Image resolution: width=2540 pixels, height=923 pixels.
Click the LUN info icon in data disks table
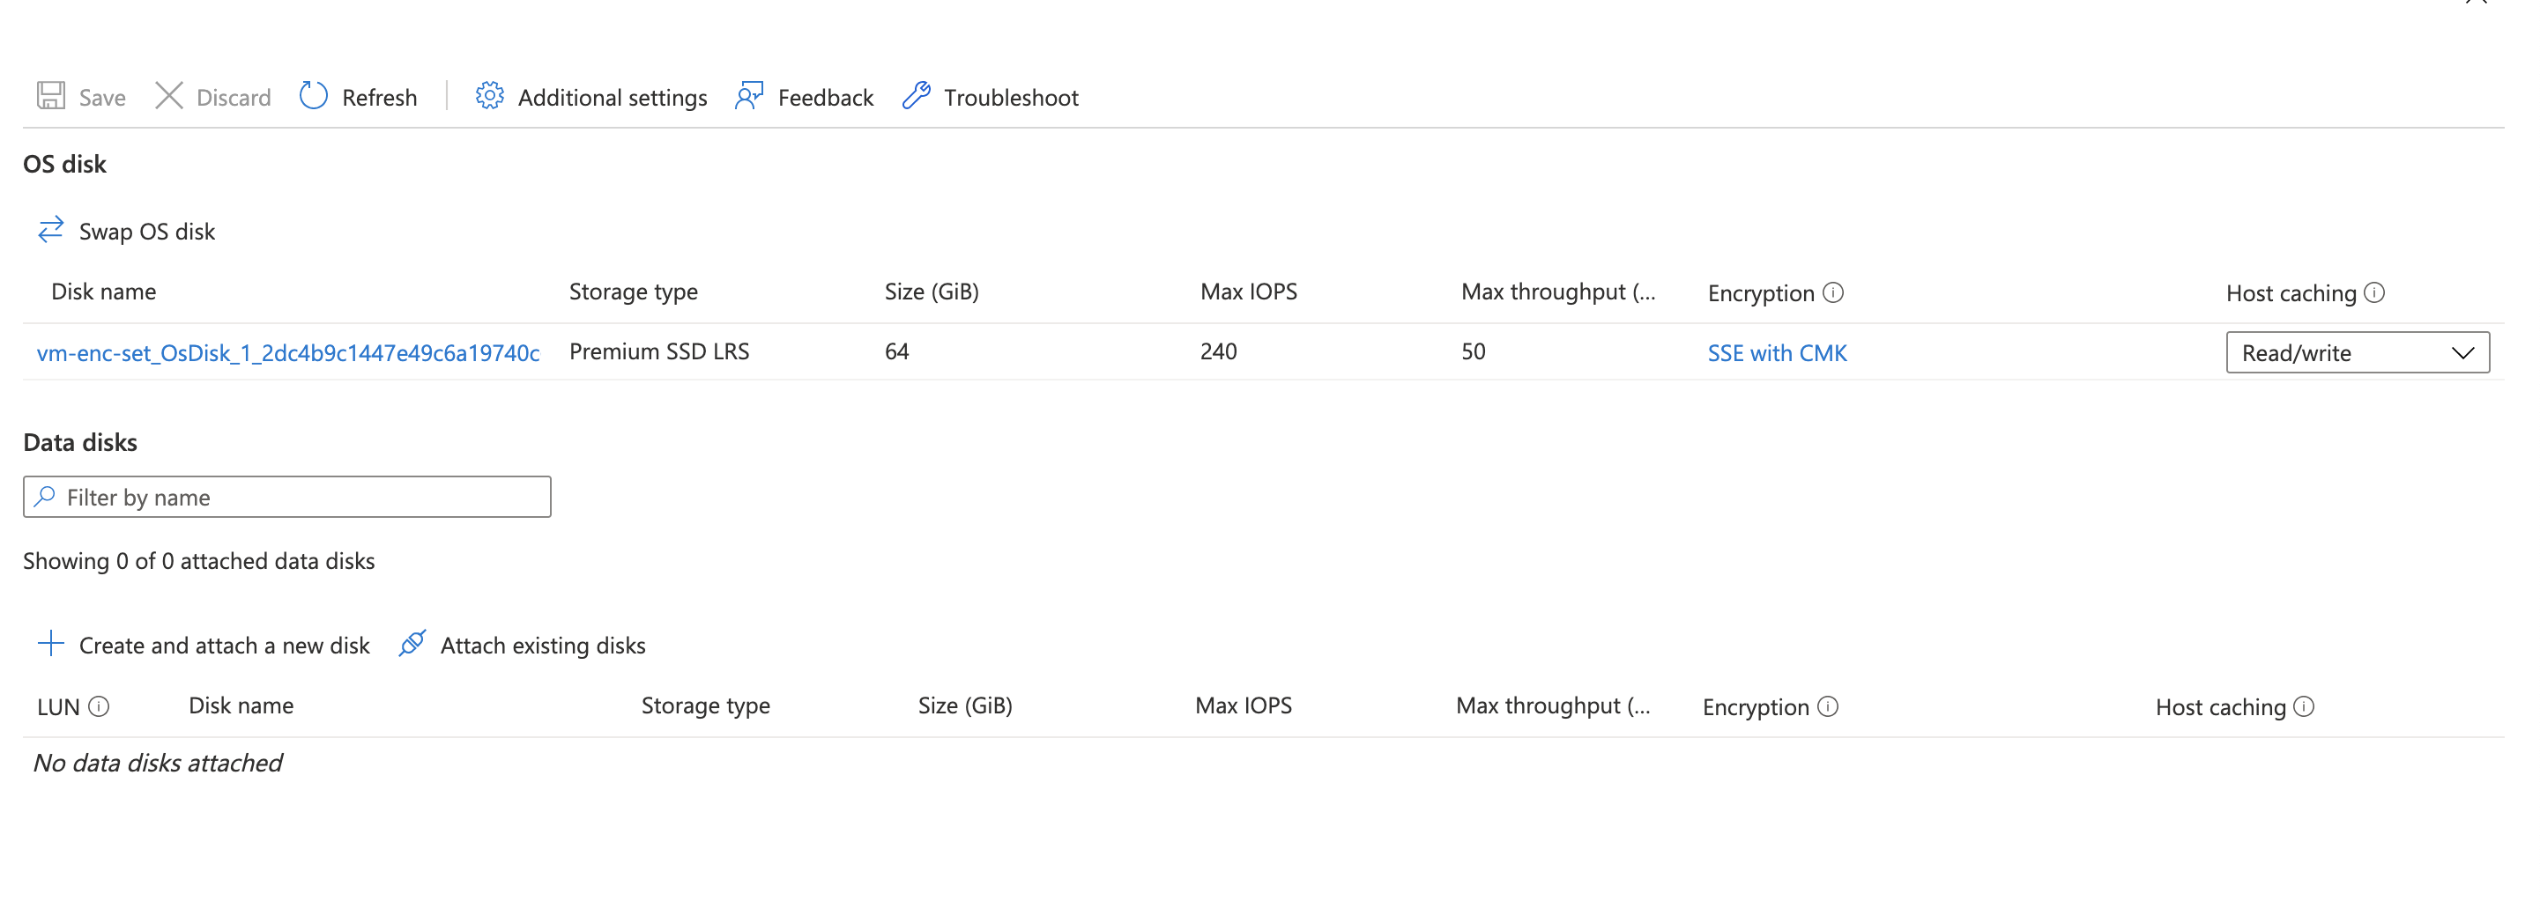(98, 706)
